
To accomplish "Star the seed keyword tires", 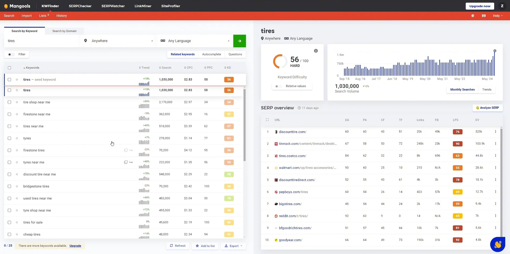I will pyautogui.click(x=16, y=80).
